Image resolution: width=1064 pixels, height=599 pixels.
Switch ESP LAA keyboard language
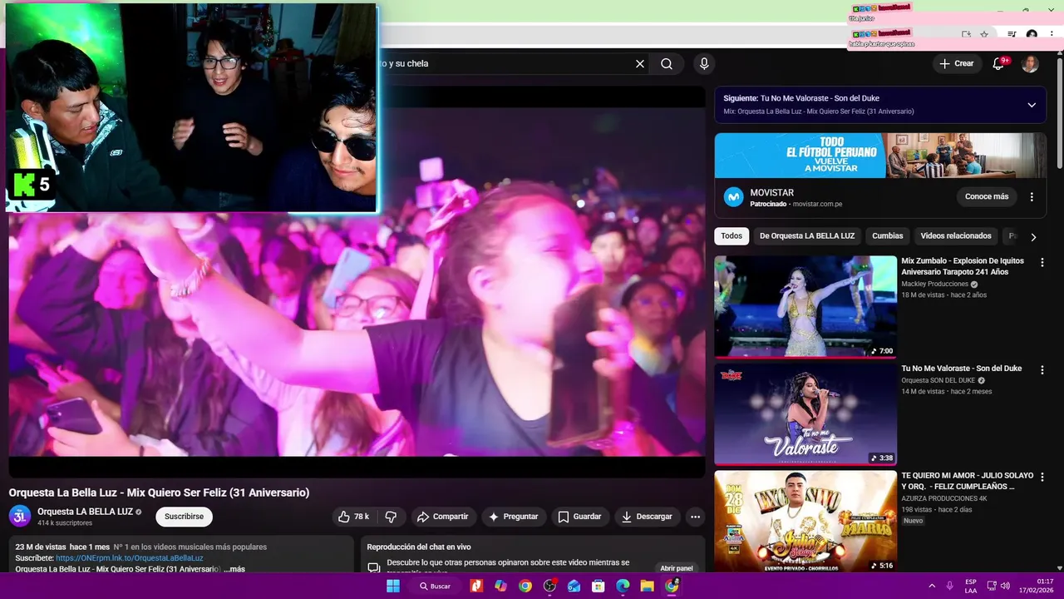[x=971, y=586]
